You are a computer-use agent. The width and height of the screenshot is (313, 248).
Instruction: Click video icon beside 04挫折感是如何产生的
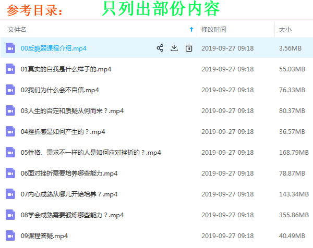[10, 131]
